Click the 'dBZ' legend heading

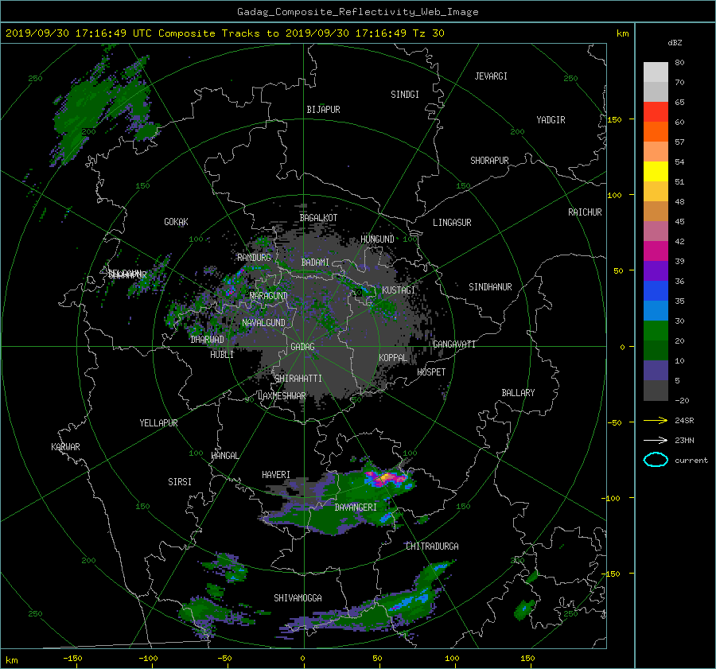(675, 42)
